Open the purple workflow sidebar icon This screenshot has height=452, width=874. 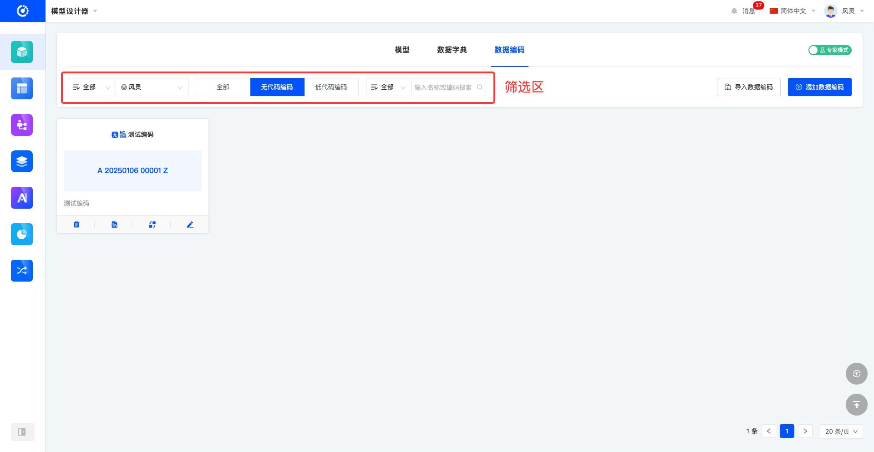pyautogui.click(x=22, y=125)
